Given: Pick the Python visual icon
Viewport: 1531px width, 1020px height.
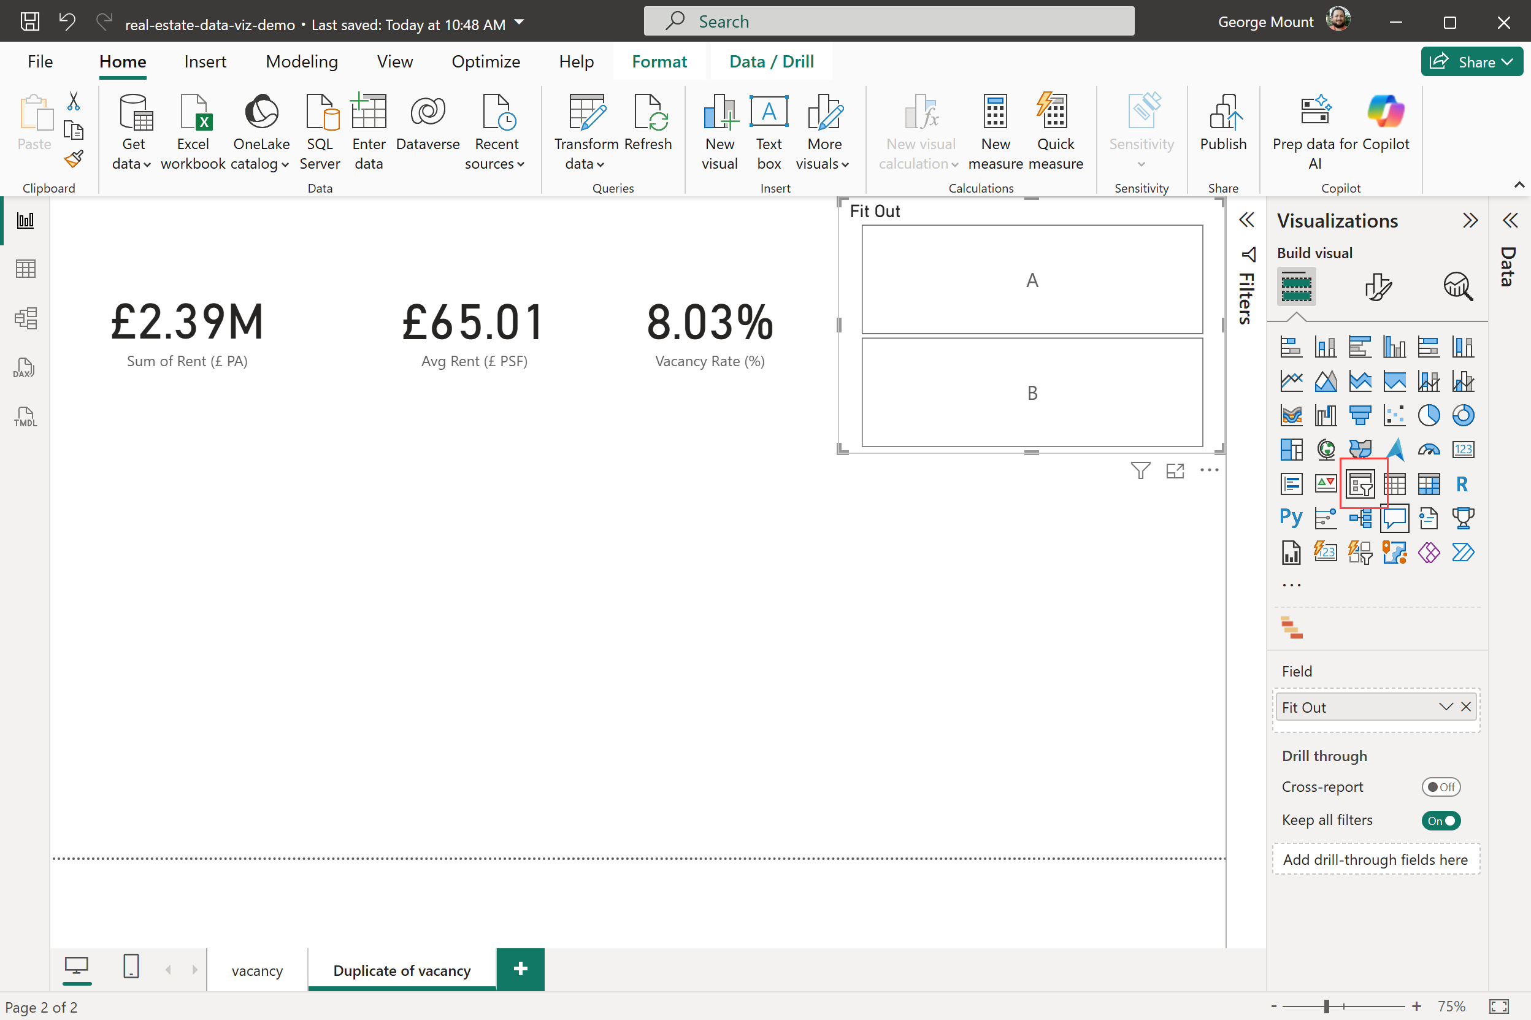Looking at the screenshot, I should point(1291,518).
